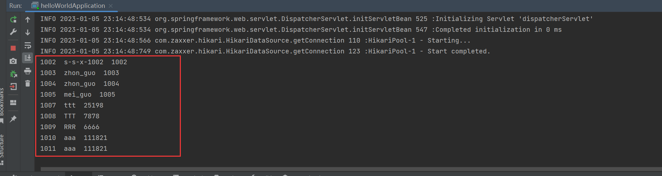Click the exit icon in Run toolbar
This screenshot has height=176, width=662.
click(x=13, y=87)
